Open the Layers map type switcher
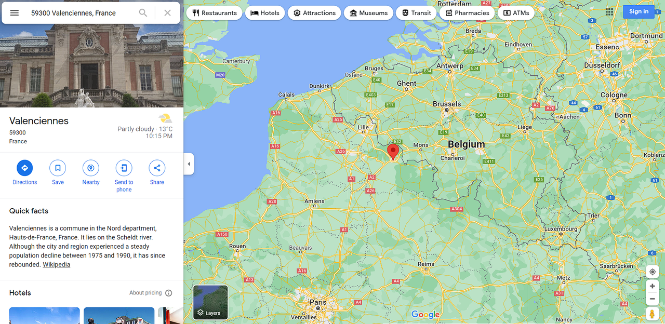 pyautogui.click(x=210, y=302)
